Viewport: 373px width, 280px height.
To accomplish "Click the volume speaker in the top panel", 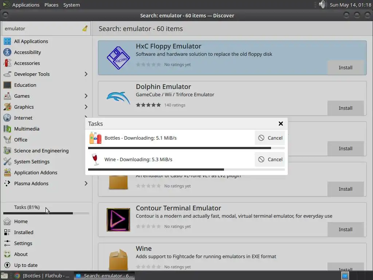I will pos(322,4).
